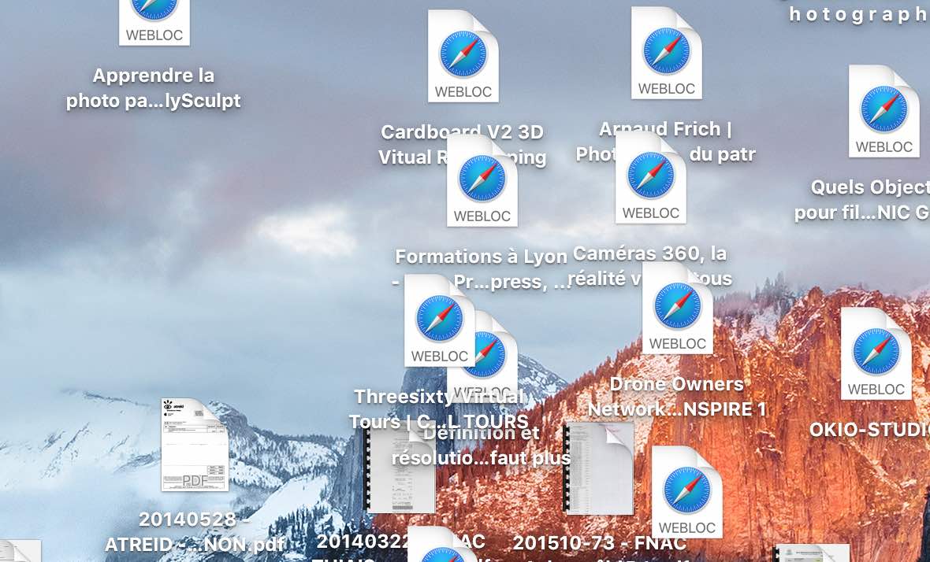Select the 'Drone Owners Network' webloc icon

click(677, 308)
